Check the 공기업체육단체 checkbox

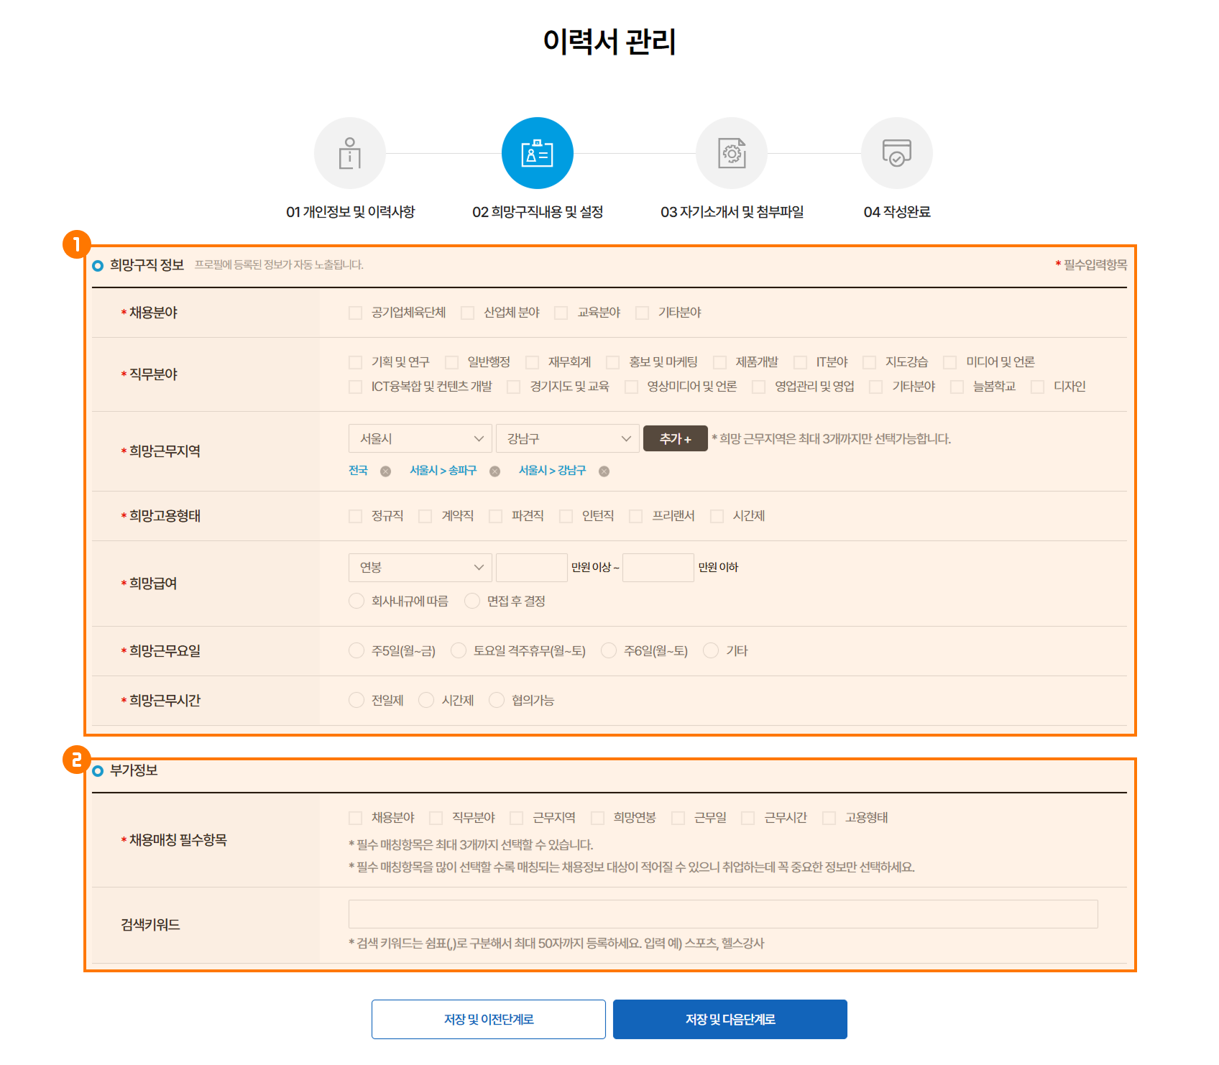(x=355, y=313)
